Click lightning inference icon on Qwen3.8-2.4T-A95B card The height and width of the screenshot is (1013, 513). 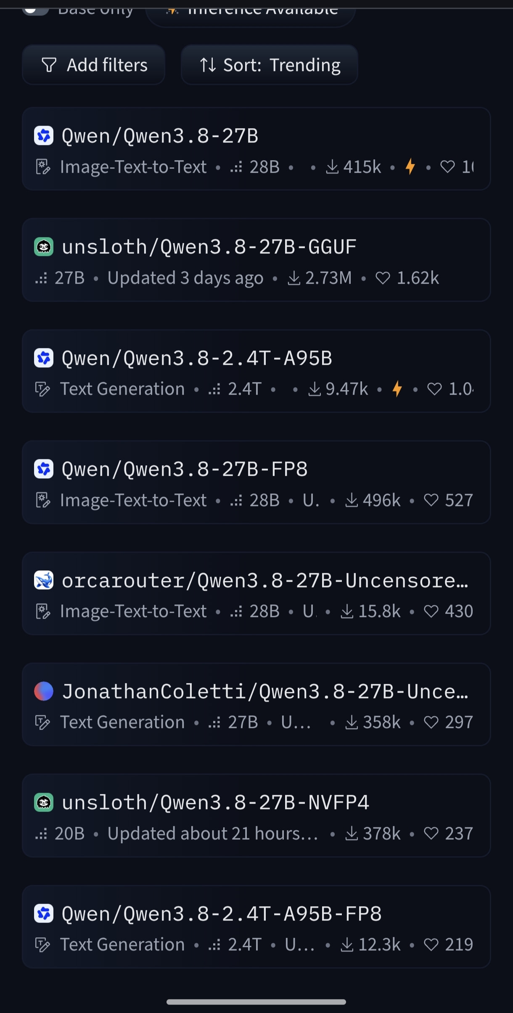[397, 389]
